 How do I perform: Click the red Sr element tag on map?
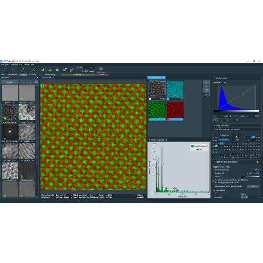click(x=46, y=86)
